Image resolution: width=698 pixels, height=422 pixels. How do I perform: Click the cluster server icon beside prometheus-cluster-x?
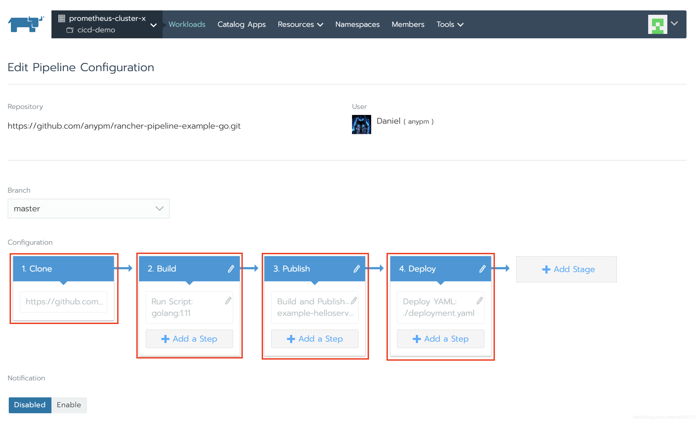62,18
